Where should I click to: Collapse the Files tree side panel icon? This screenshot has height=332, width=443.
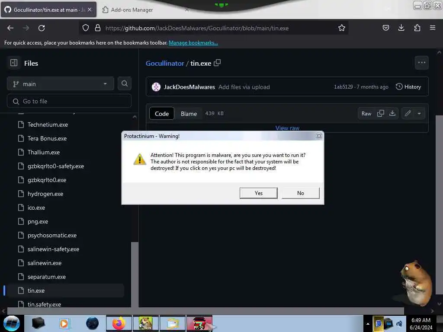point(14,63)
